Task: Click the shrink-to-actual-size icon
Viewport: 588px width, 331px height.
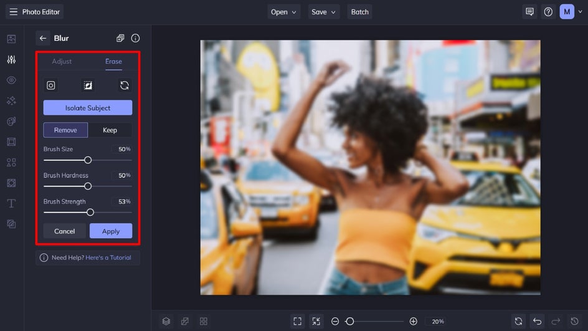Action: [316, 322]
